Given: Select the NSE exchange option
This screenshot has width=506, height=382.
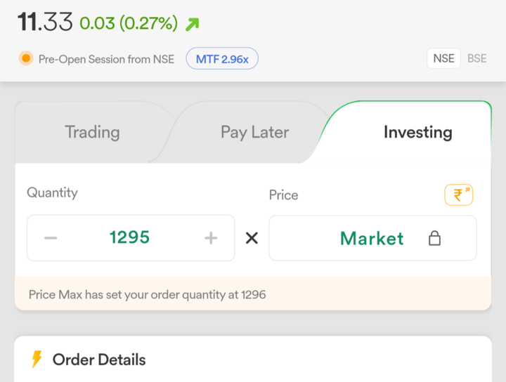Looking at the screenshot, I should coord(443,58).
